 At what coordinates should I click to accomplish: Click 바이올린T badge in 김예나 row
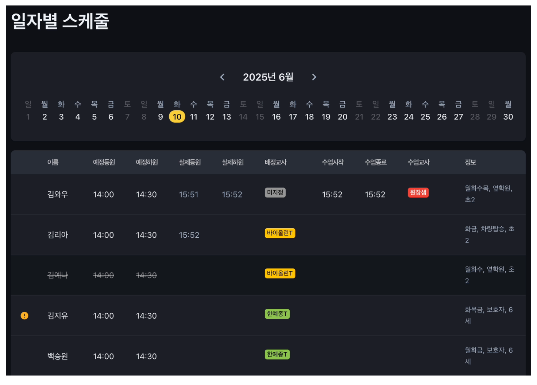tap(280, 273)
